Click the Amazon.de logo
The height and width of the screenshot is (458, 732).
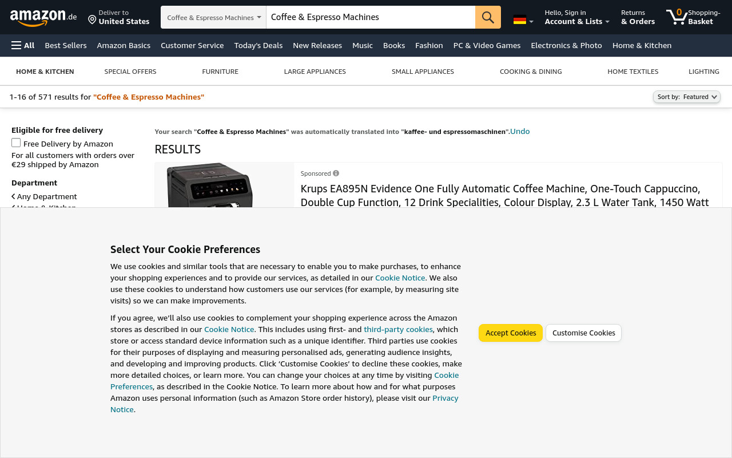[43, 17]
